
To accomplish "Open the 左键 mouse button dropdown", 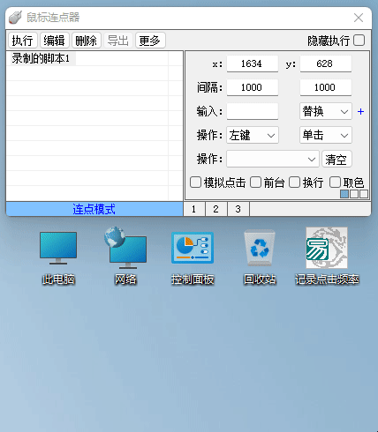I will (x=253, y=135).
